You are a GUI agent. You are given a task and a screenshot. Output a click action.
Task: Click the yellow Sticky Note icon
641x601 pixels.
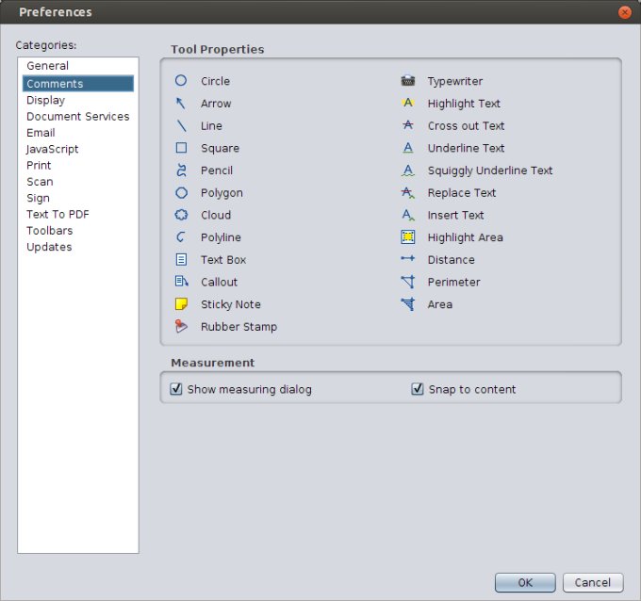[181, 304]
